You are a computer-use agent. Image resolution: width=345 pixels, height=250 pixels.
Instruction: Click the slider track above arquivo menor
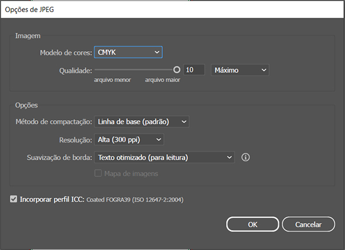coord(112,70)
